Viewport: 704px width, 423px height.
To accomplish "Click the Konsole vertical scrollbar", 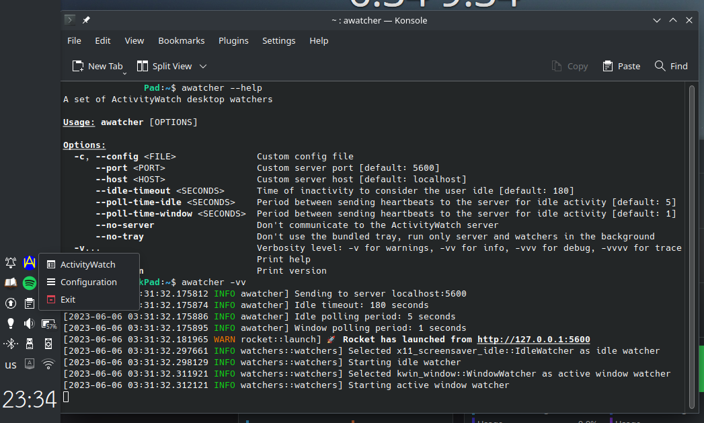I will click(x=692, y=247).
